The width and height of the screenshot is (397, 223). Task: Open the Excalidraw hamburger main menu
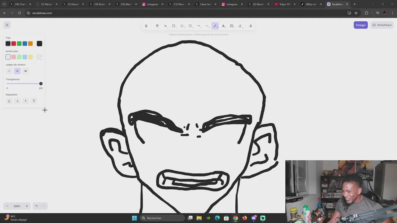[7, 25]
